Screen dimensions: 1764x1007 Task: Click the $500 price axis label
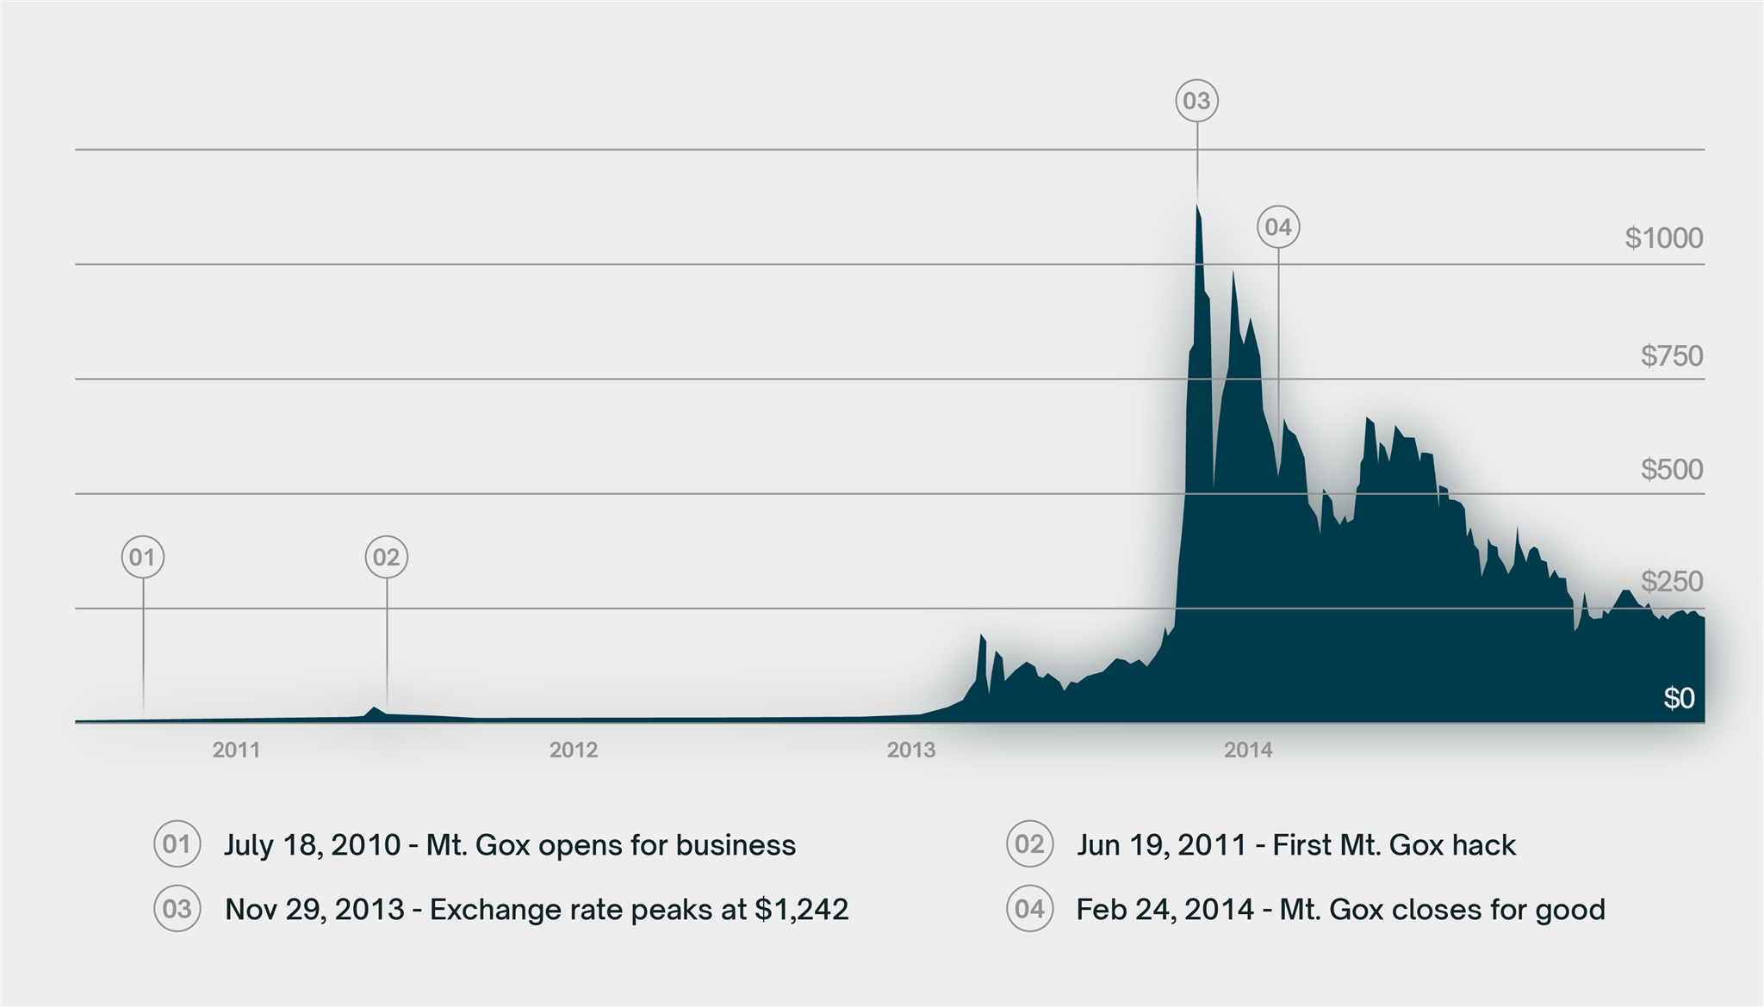pyautogui.click(x=1671, y=470)
